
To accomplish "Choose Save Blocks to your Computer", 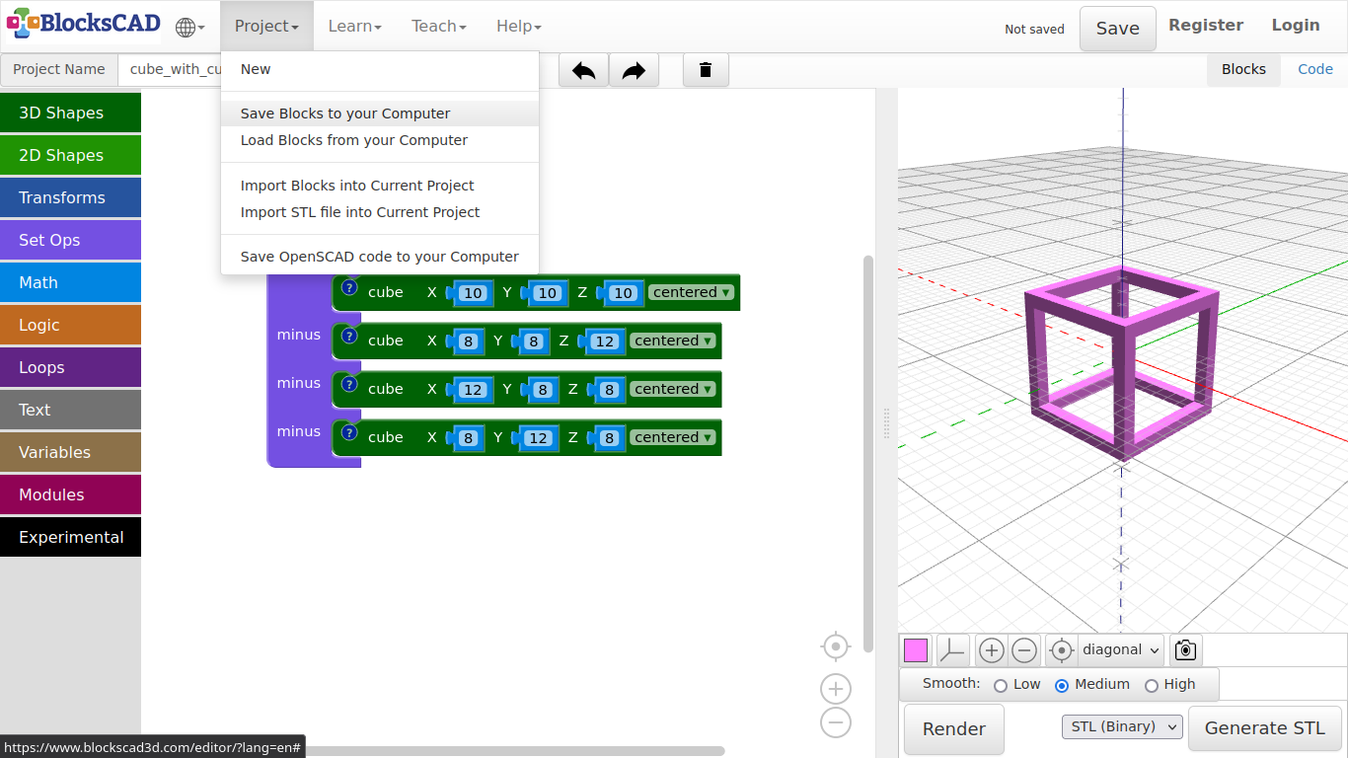I will (x=345, y=114).
